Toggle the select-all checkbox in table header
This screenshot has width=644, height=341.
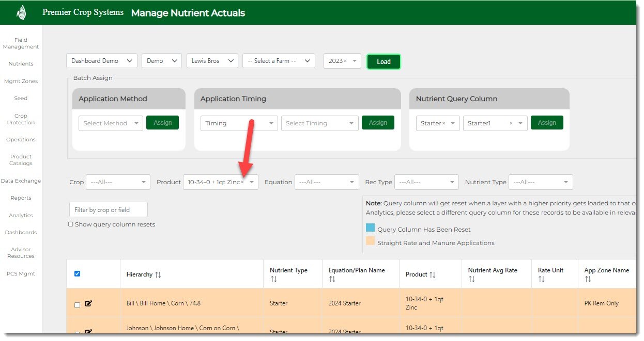pyautogui.click(x=78, y=273)
